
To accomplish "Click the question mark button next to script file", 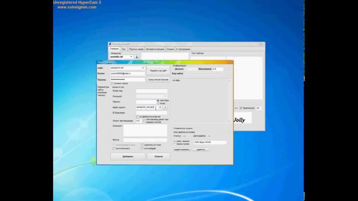I will pos(165,107).
